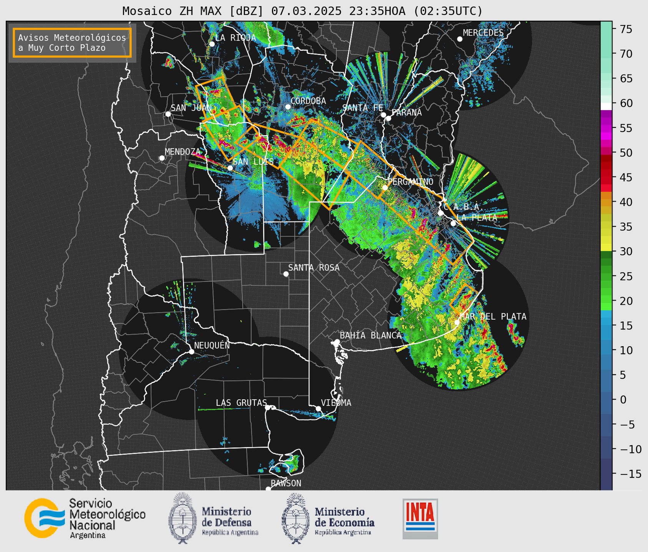The height and width of the screenshot is (552, 648).
Task: Click the SAN LUIS city label
Action: (x=254, y=162)
